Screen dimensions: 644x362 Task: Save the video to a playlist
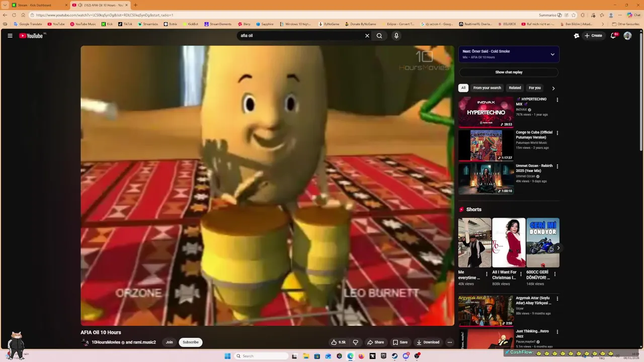pos(400,342)
